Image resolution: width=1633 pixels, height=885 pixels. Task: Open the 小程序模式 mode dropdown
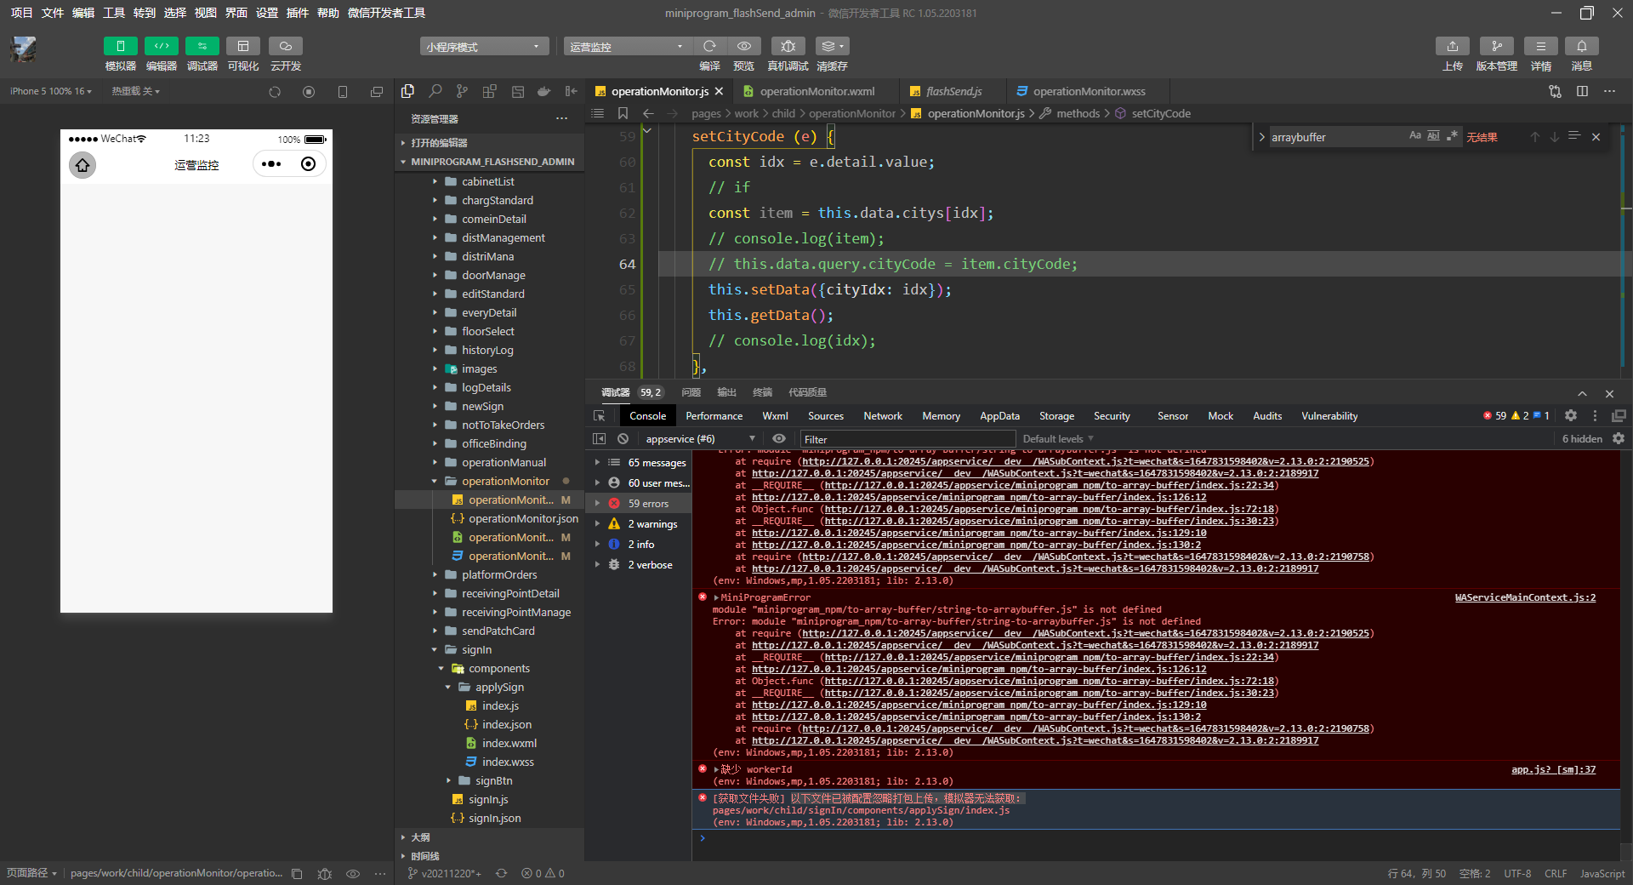(484, 47)
